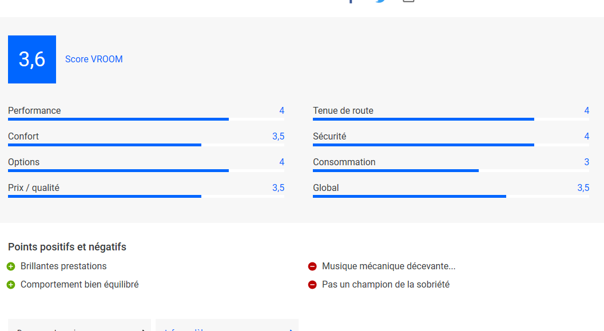
Task: Click the Options rating bar
Action: [146, 170]
